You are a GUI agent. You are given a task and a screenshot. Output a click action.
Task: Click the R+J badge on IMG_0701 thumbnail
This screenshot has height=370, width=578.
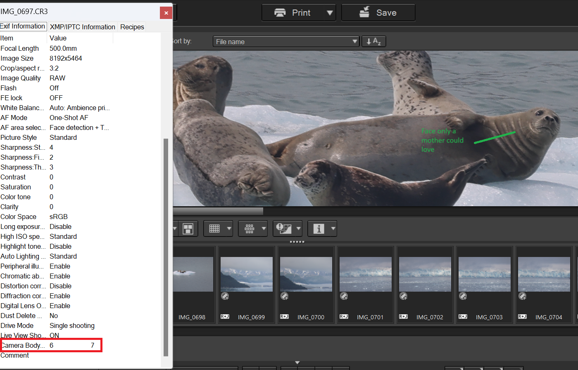(x=344, y=317)
